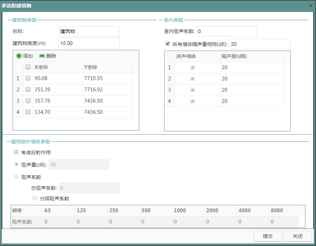316x246 pixels.
Task: Tick the 分频吸声系数 checkbox
Action: pyautogui.click(x=35, y=198)
